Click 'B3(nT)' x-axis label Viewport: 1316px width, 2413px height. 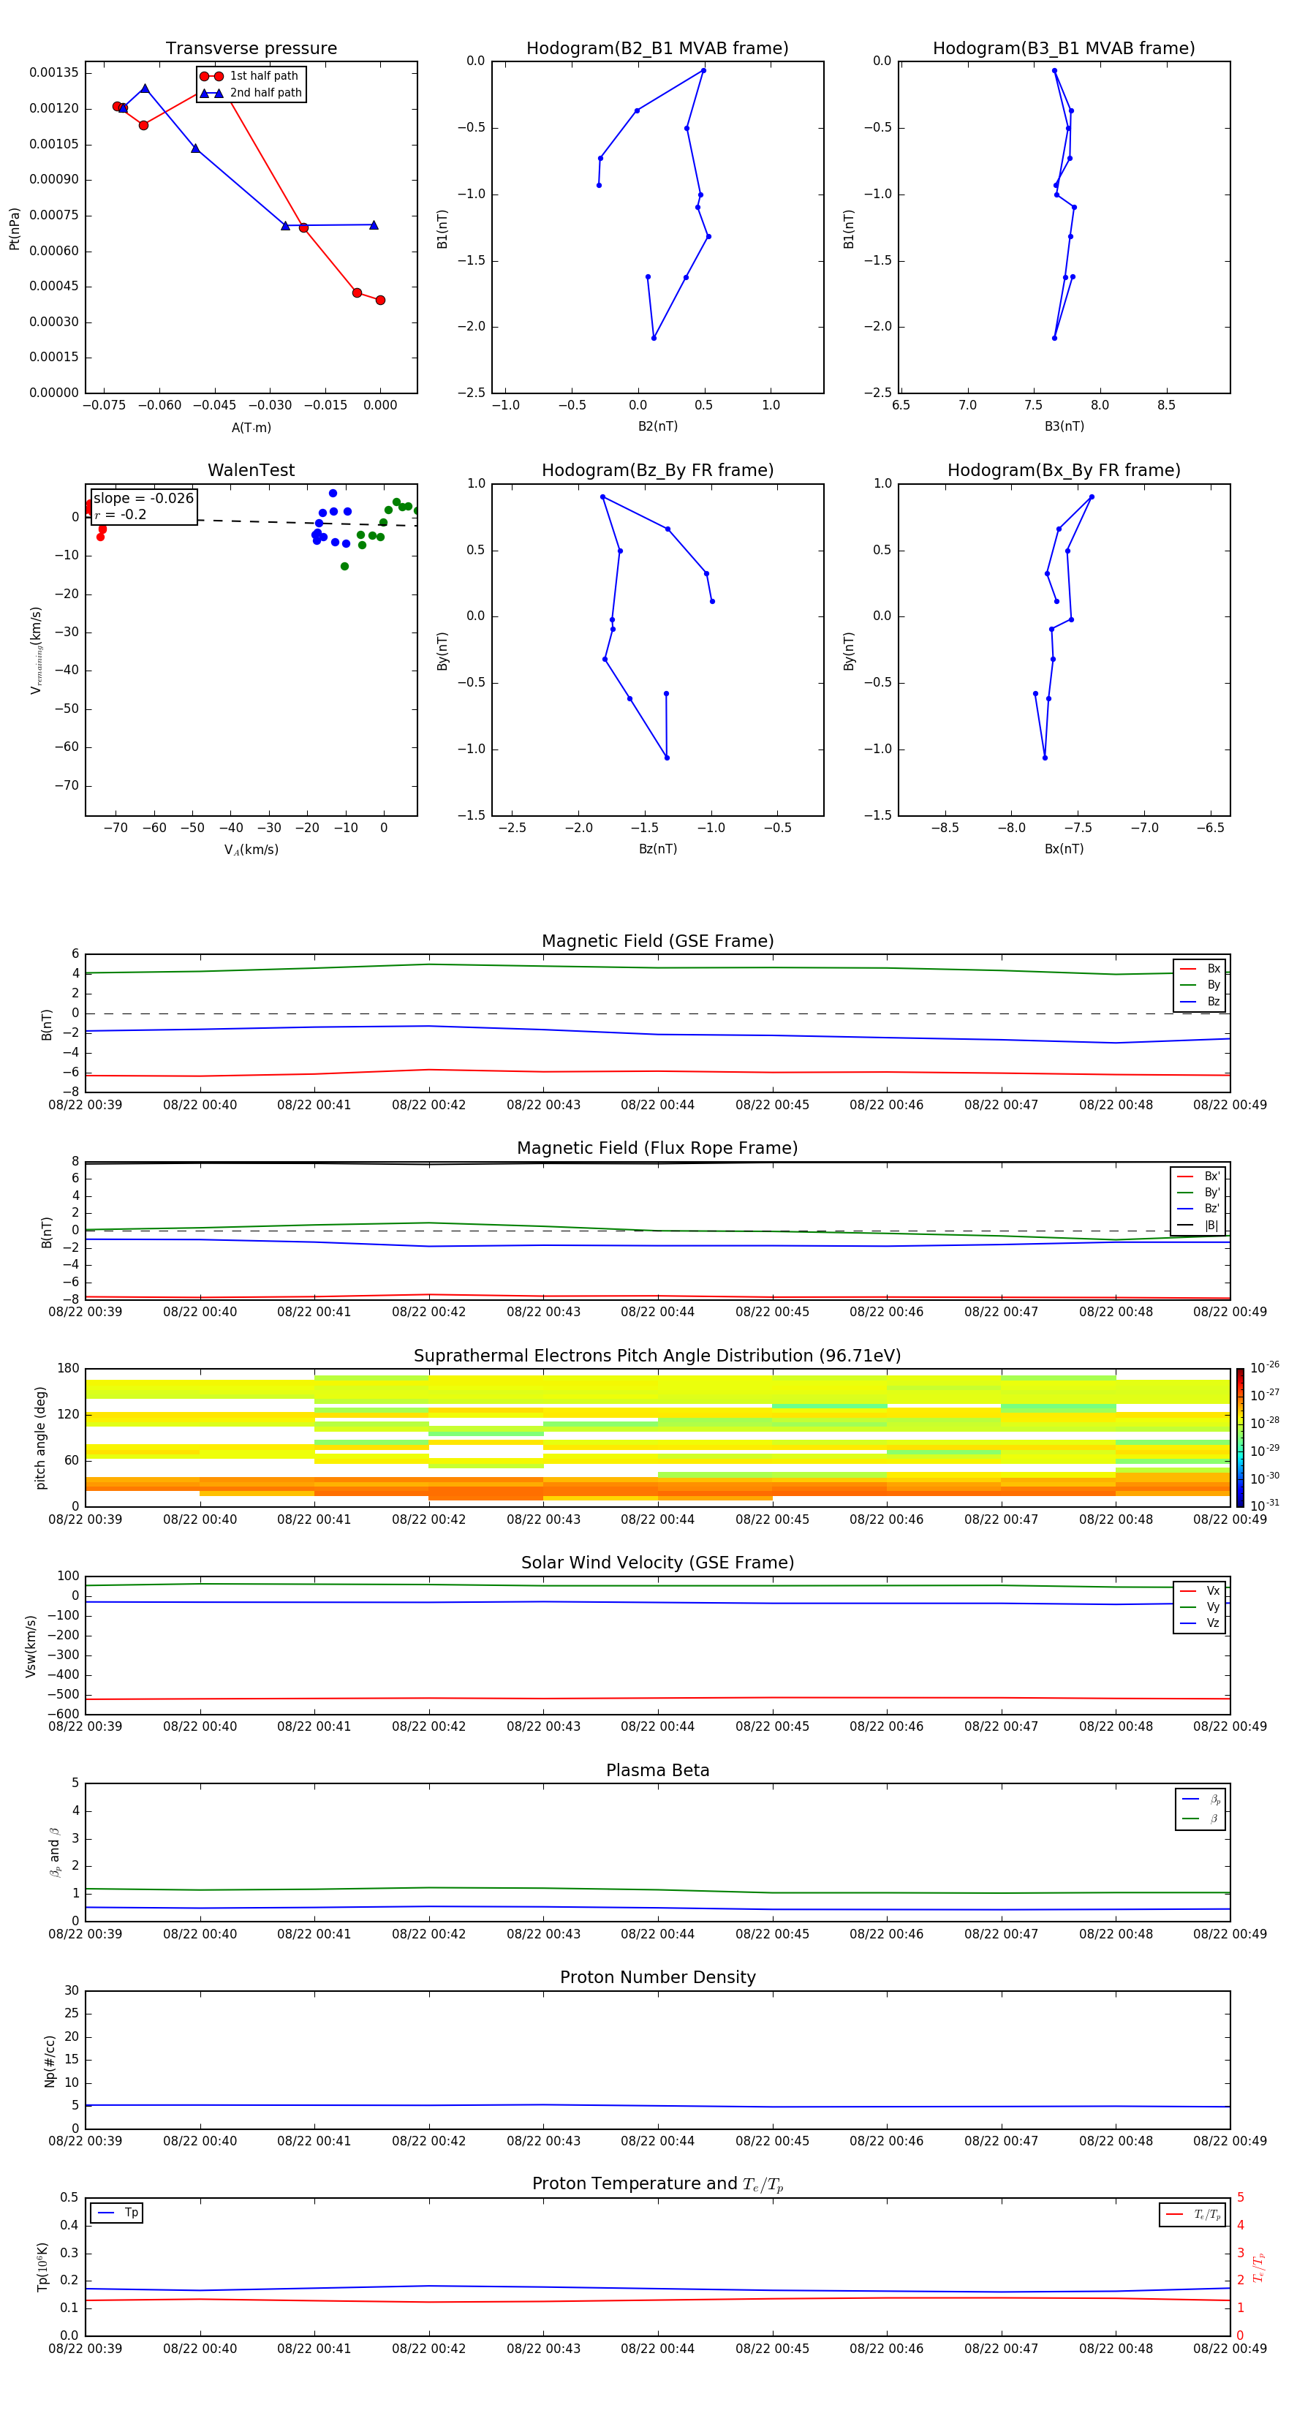point(1064,427)
